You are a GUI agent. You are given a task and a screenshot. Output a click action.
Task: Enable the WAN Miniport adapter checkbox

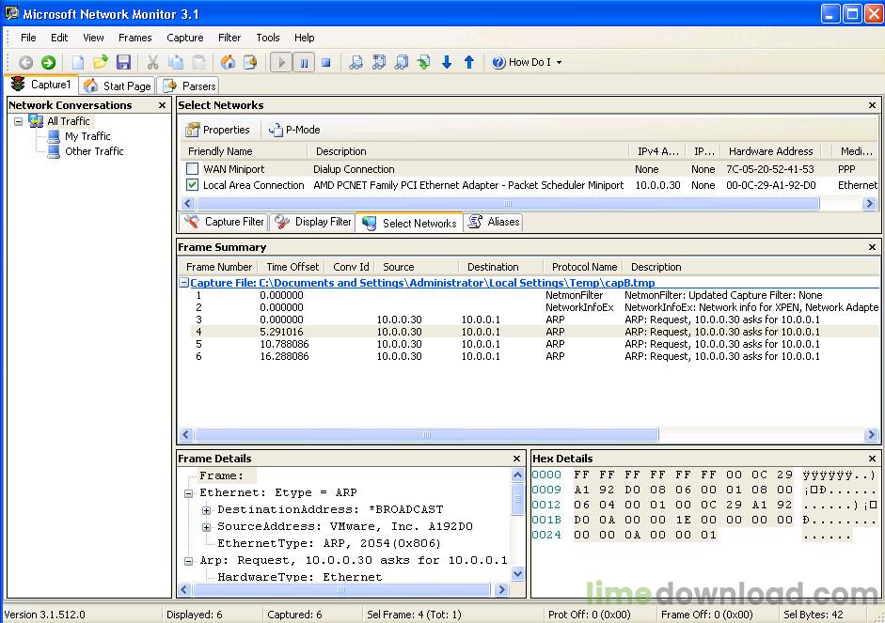coord(192,169)
